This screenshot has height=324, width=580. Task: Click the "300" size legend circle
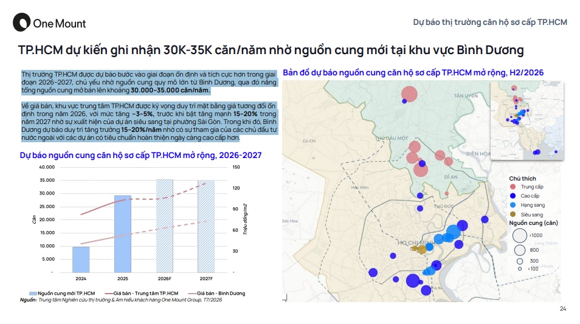pyautogui.click(x=520, y=261)
